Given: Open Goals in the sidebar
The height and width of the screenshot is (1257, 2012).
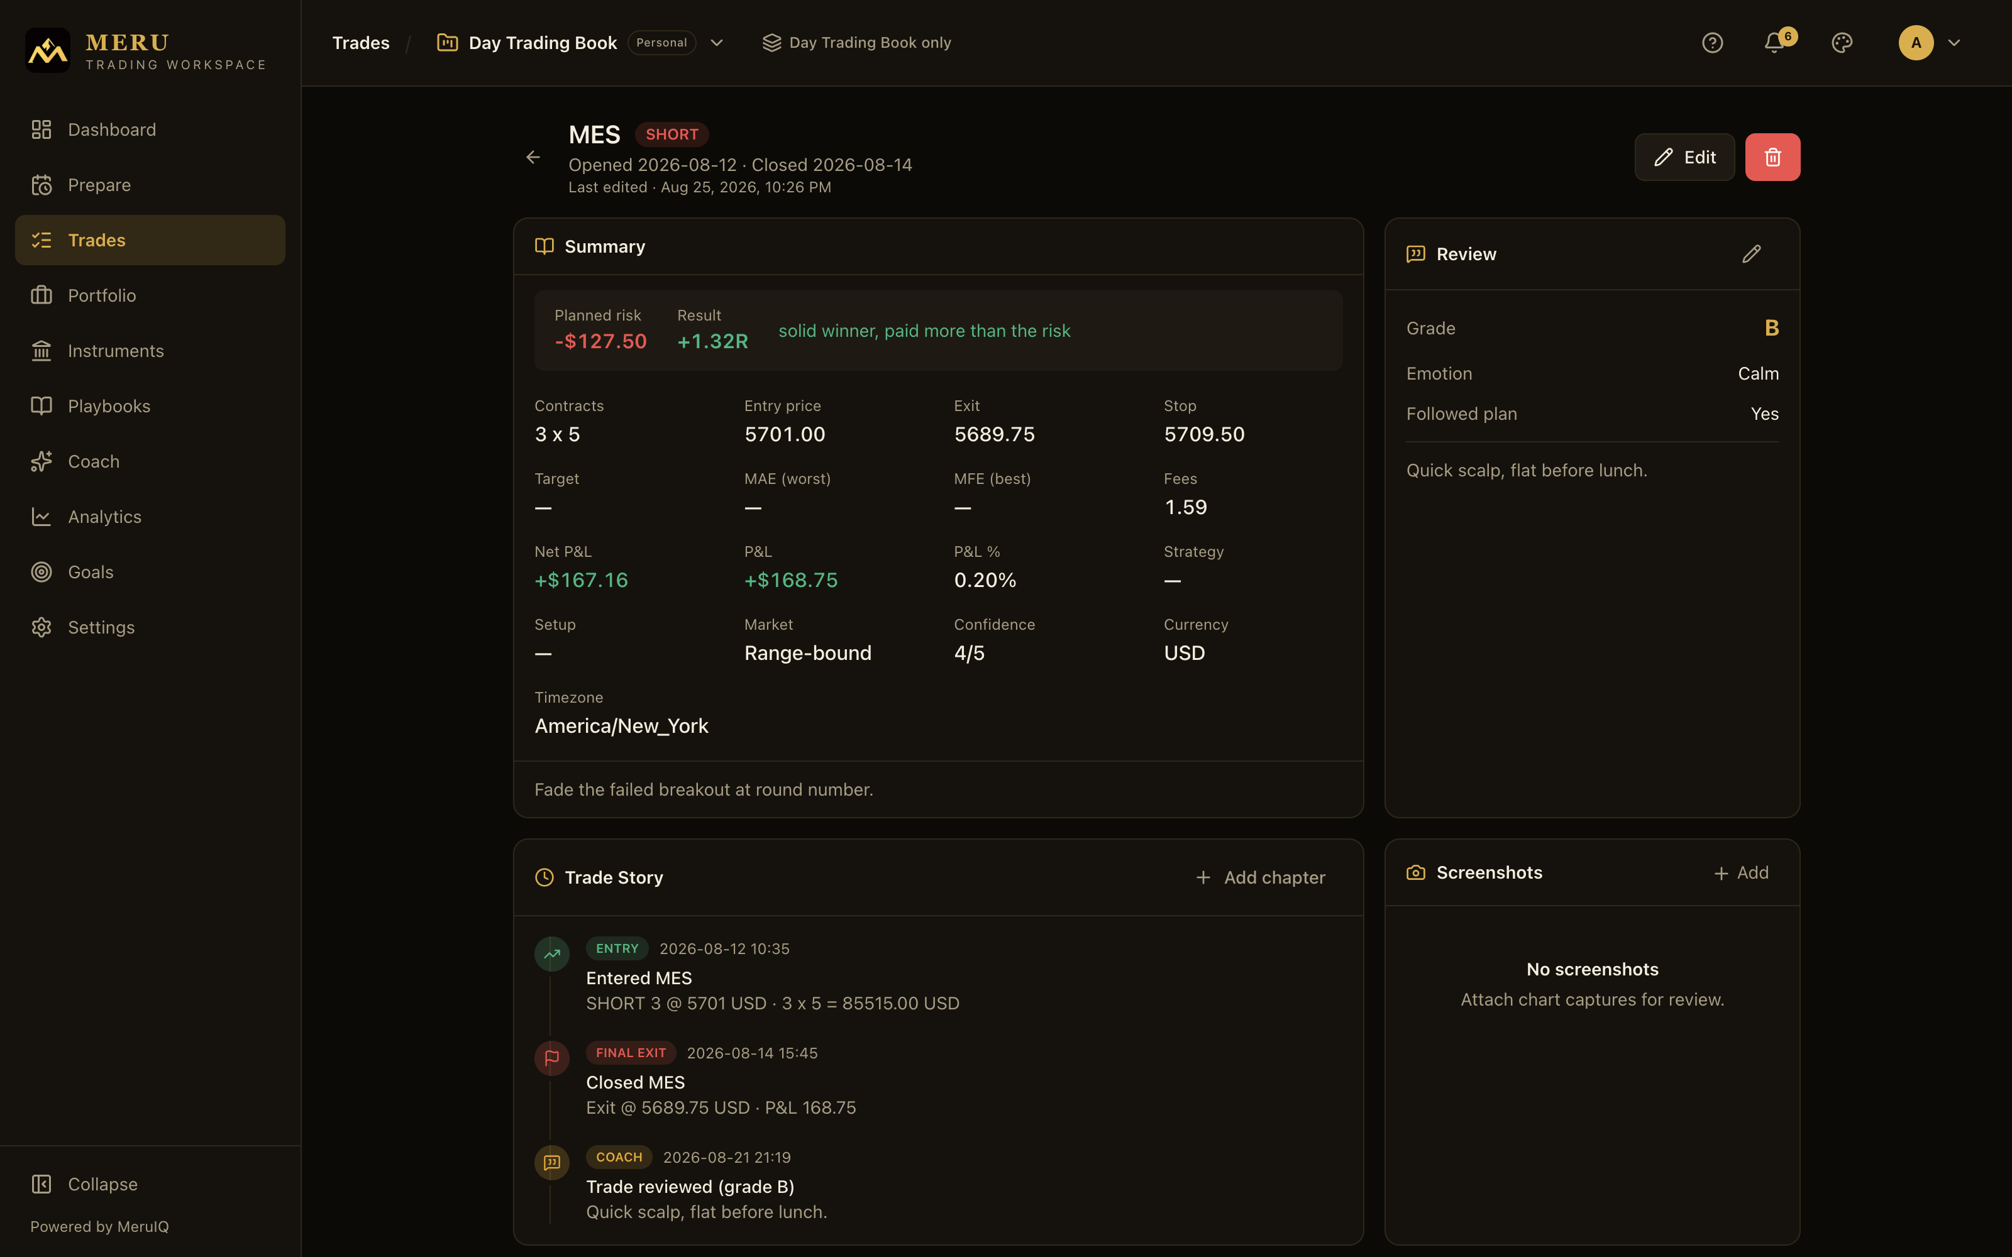Looking at the screenshot, I should click(x=150, y=572).
